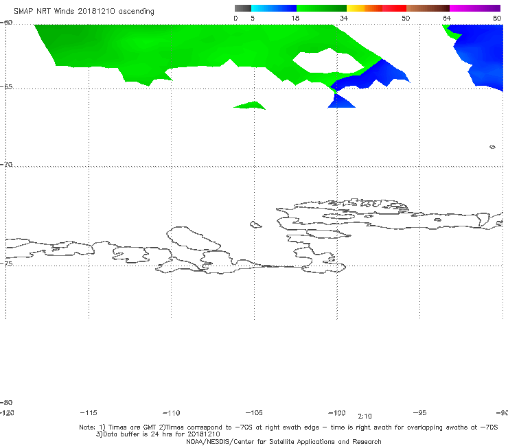Click the latitude label '-65'
The height and width of the screenshot is (446, 508).
6,86
